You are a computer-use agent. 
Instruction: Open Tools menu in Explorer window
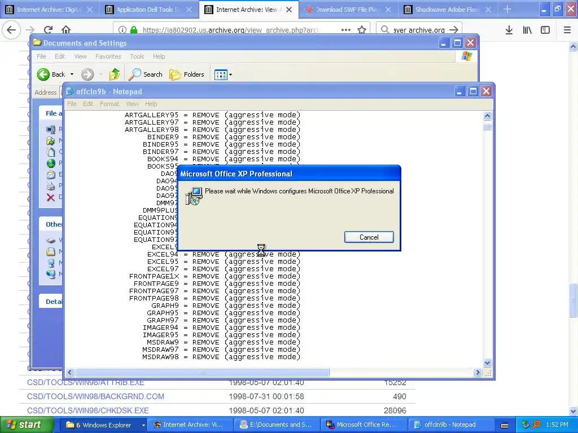click(x=137, y=56)
